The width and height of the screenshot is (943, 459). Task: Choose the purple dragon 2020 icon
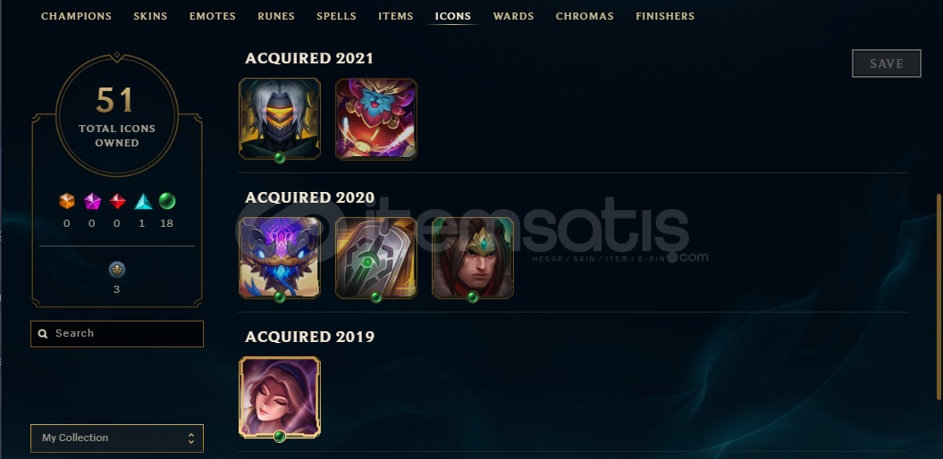[x=280, y=258]
